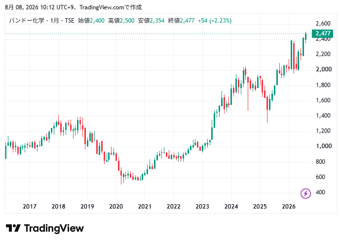
Task: Click the 1,600 price axis label
Action: click(x=323, y=100)
